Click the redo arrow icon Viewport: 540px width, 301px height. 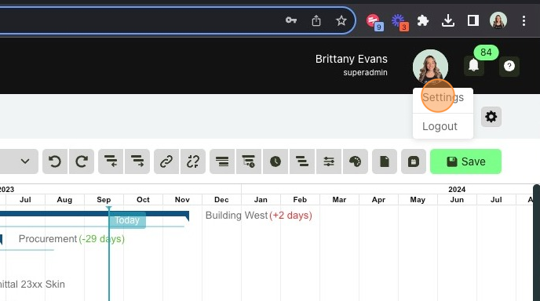[82, 161]
